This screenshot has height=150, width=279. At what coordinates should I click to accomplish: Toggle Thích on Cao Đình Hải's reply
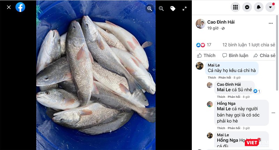[221, 97]
